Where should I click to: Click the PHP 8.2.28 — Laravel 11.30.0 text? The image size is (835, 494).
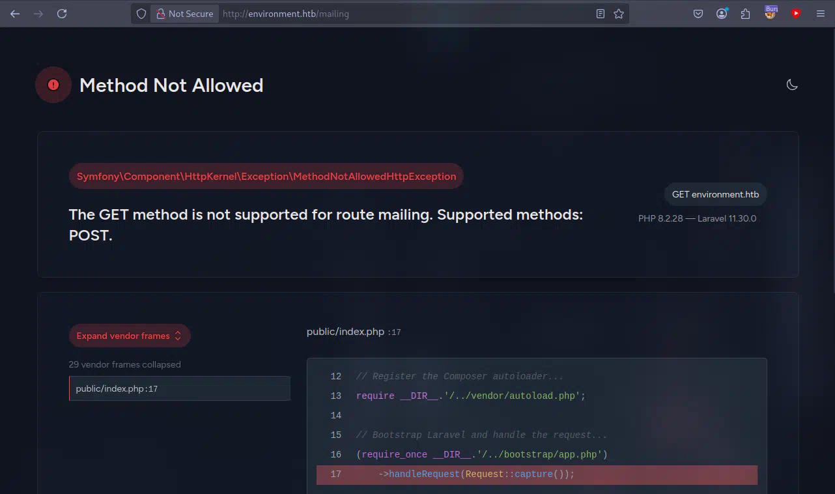(x=698, y=218)
